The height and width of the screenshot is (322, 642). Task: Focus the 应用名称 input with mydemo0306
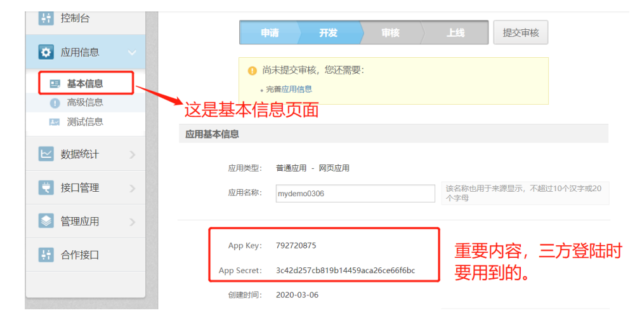(x=355, y=193)
